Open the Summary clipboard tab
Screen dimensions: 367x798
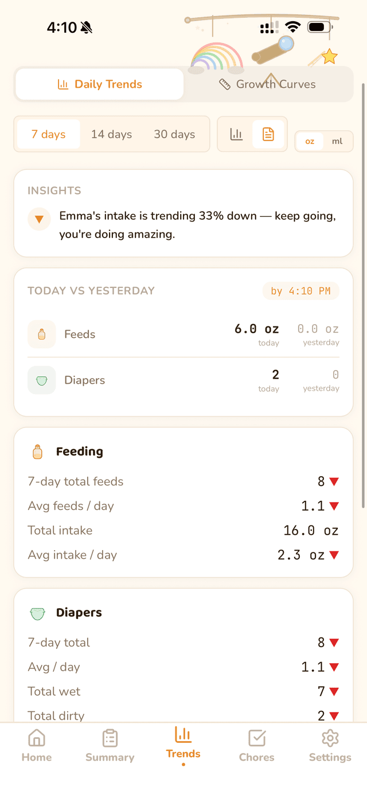[x=110, y=745]
